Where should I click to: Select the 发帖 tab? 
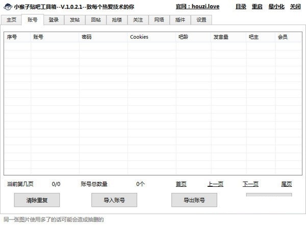point(74,20)
